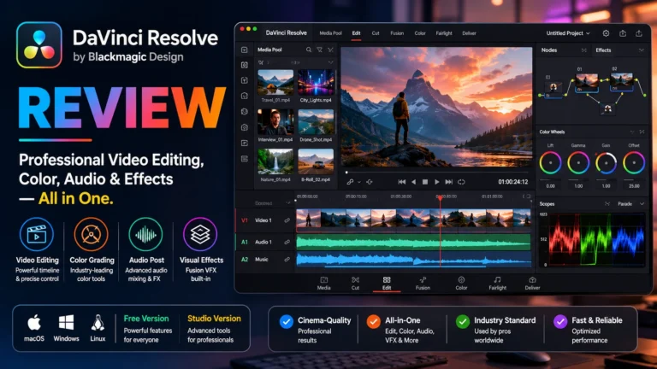Click the Color Grading wheel feature icon
This screenshot has width=657, height=369.
[x=92, y=234]
